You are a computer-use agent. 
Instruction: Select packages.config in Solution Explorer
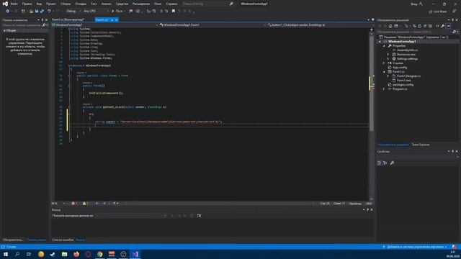point(403,85)
